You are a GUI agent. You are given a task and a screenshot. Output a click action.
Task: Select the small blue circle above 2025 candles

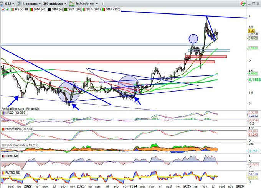point(193,39)
